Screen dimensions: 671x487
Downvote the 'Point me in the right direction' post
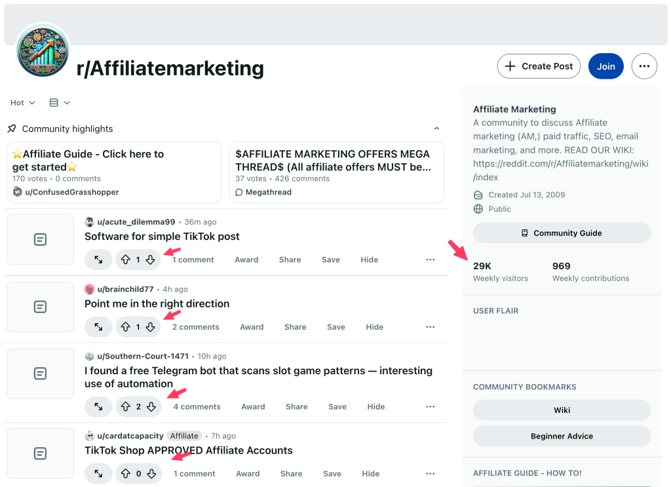(x=151, y=327)
